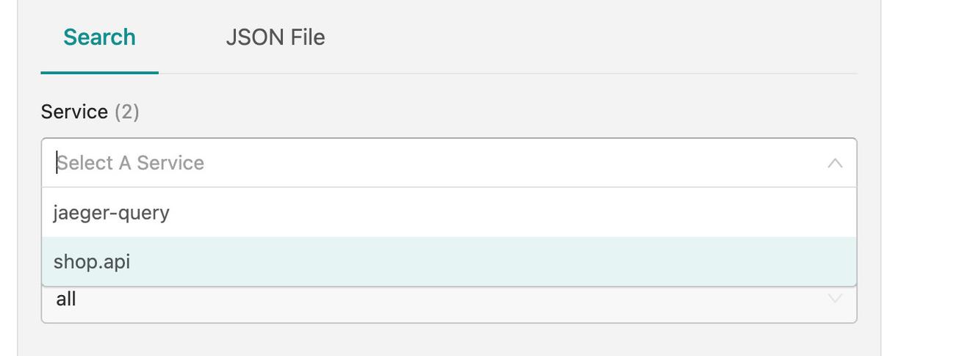
Task: Expand the operation selector with its arrow
Action: pyautogui.click(x=835, y=298)
